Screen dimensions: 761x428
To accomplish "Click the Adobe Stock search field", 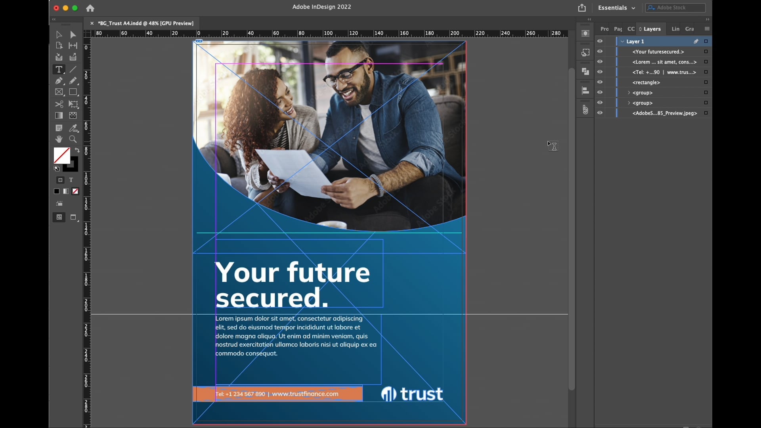I will pyautogui.click(x=675, y=8).
